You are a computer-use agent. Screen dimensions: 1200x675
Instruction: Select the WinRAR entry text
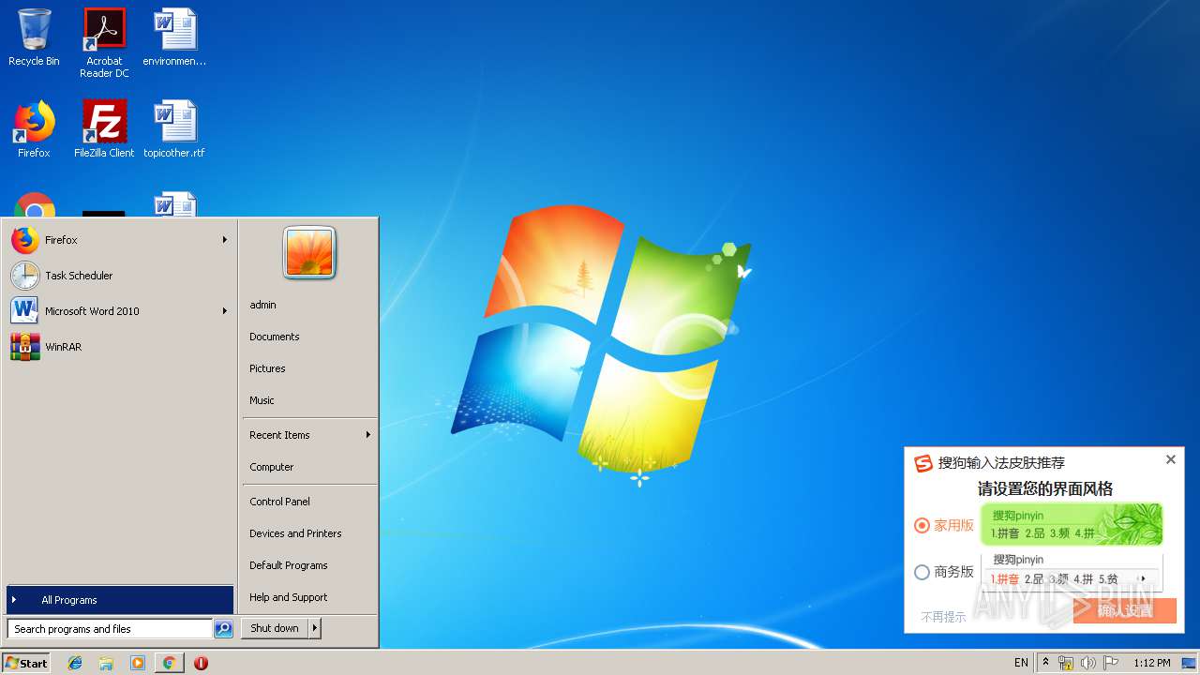pos(64,347)
